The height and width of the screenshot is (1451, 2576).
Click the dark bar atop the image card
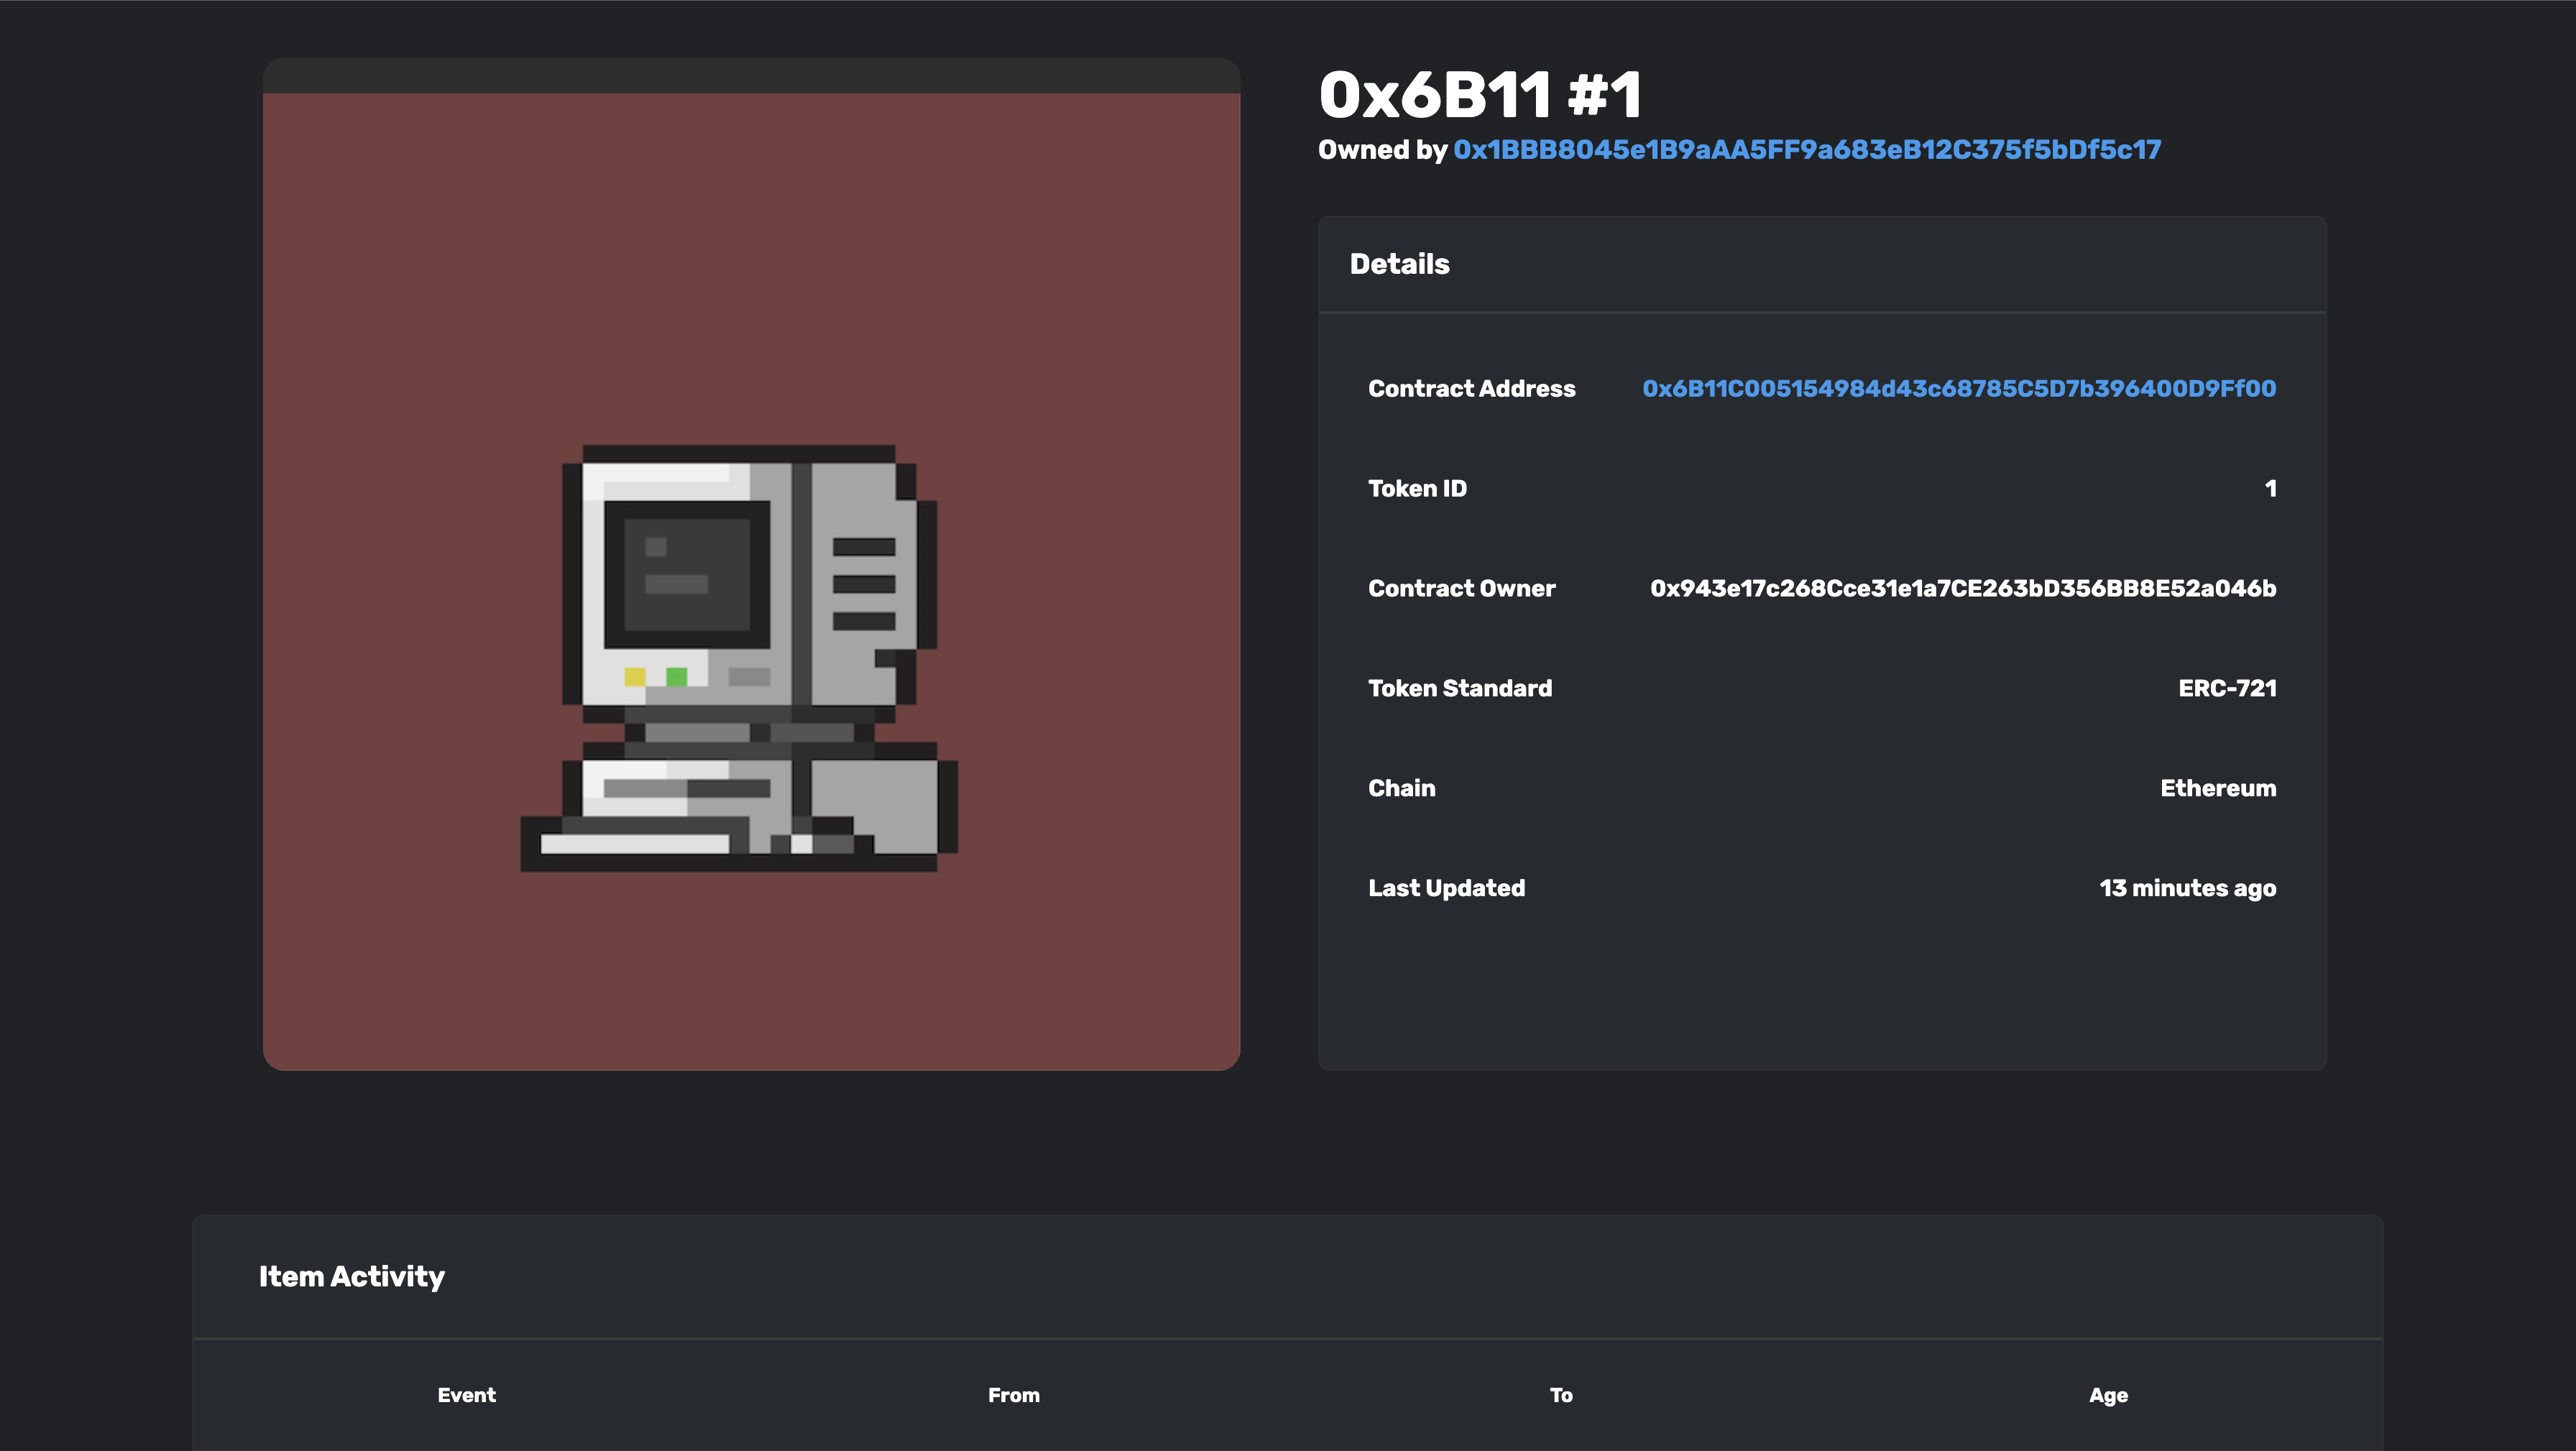pos(750,76)
